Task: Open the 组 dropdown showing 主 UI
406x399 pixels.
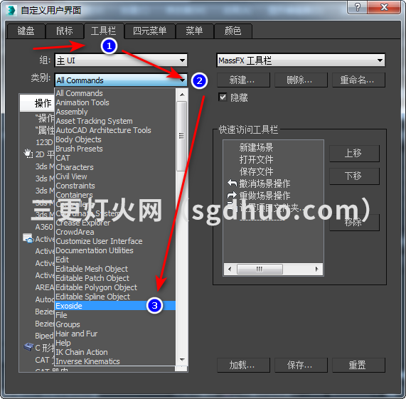Action: pyautogui.click(x=121, y=60)
